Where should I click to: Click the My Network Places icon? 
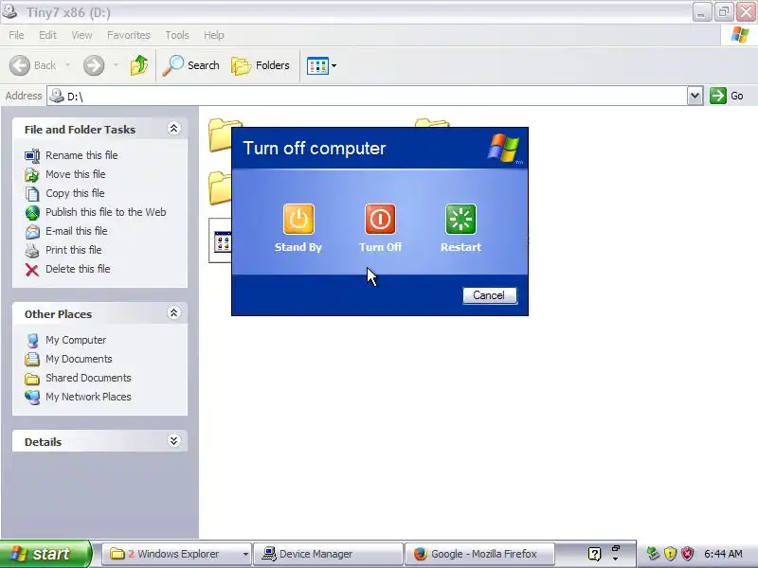32,397
